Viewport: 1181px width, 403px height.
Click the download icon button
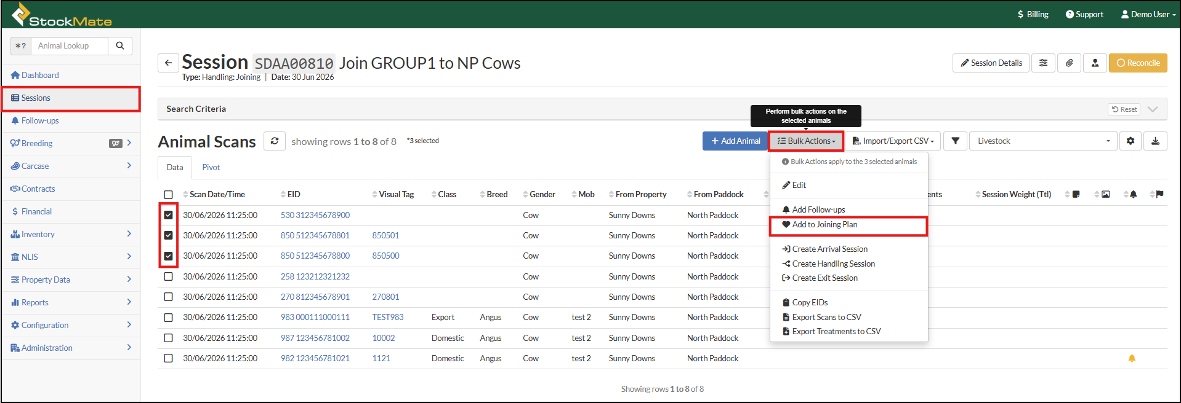[x=1155, y=141]
